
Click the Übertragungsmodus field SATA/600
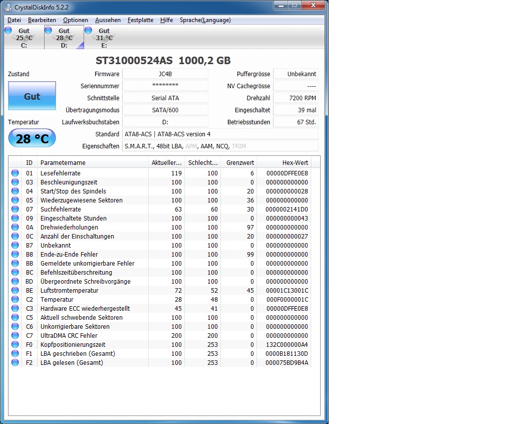point(165,110)
